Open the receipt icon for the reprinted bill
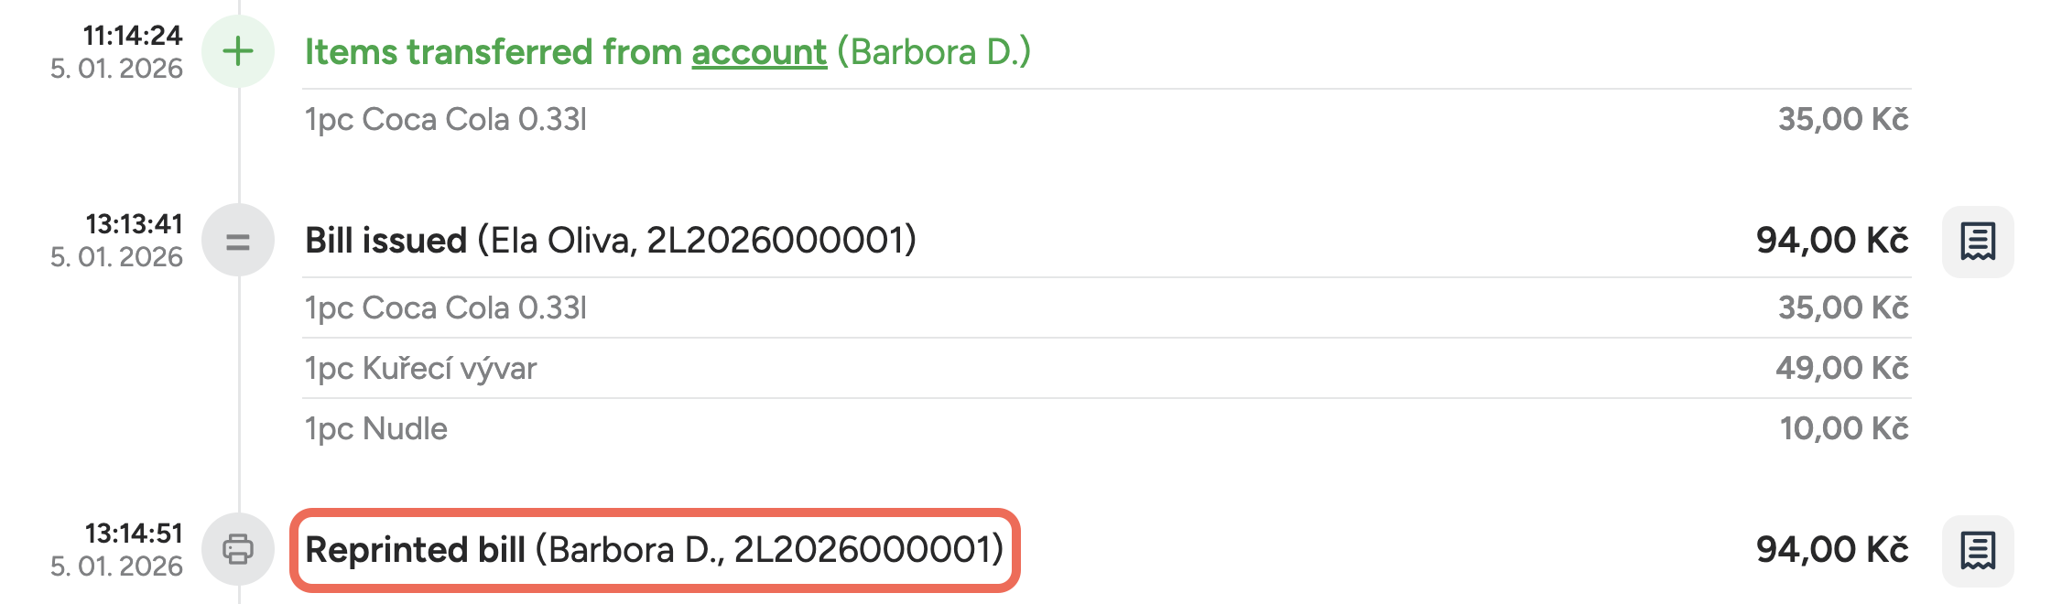Screen dimensions: 2051x604 (x=1978, y=551)
